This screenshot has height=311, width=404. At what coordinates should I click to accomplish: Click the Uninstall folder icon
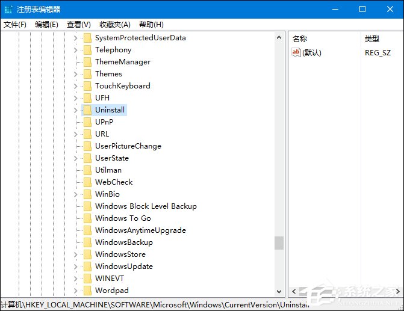click(87, 110)
